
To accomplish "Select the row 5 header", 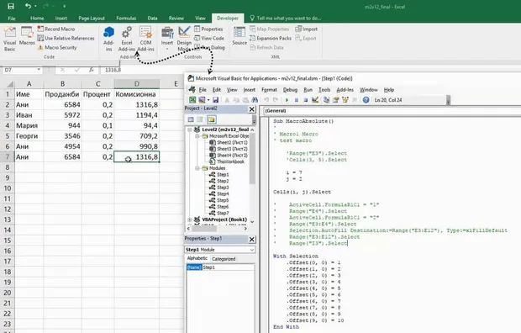I will [x=8, y=136].
